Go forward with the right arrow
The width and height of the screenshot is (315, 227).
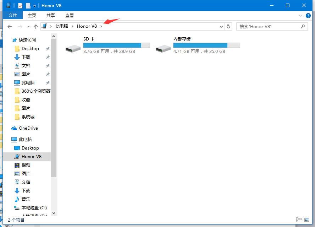tap(20, 27)
